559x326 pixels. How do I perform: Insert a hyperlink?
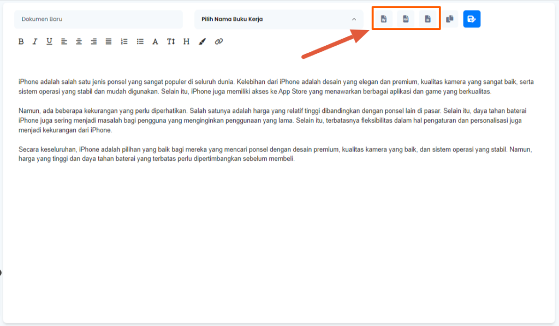(219, 41)
